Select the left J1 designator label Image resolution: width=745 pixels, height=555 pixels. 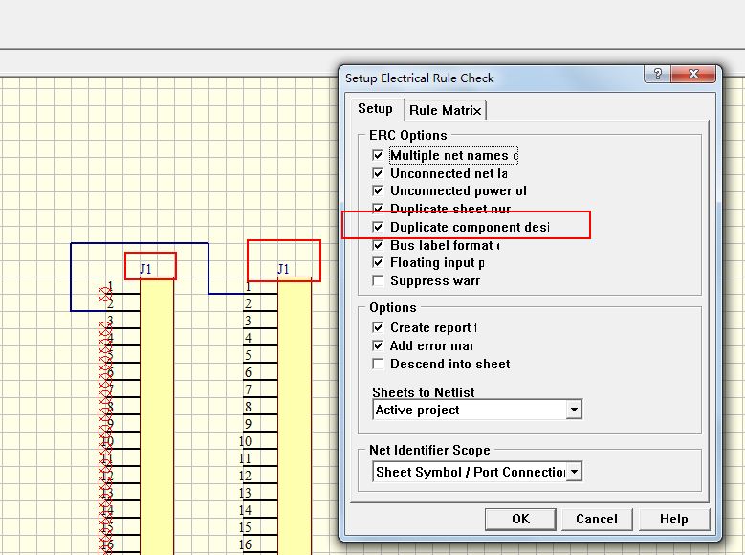[x=146, y=269]
